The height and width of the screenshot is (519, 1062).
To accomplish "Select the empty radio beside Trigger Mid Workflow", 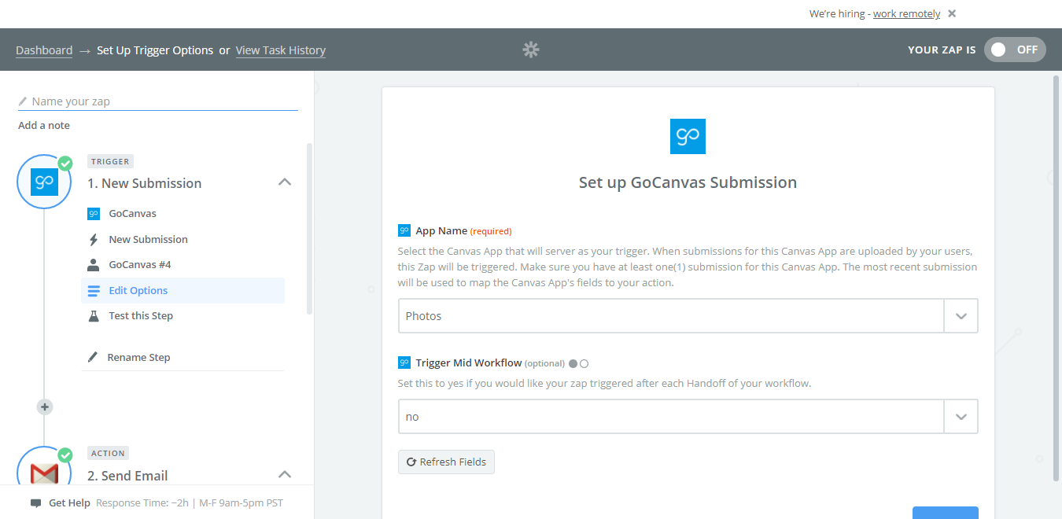I will 584,363.
